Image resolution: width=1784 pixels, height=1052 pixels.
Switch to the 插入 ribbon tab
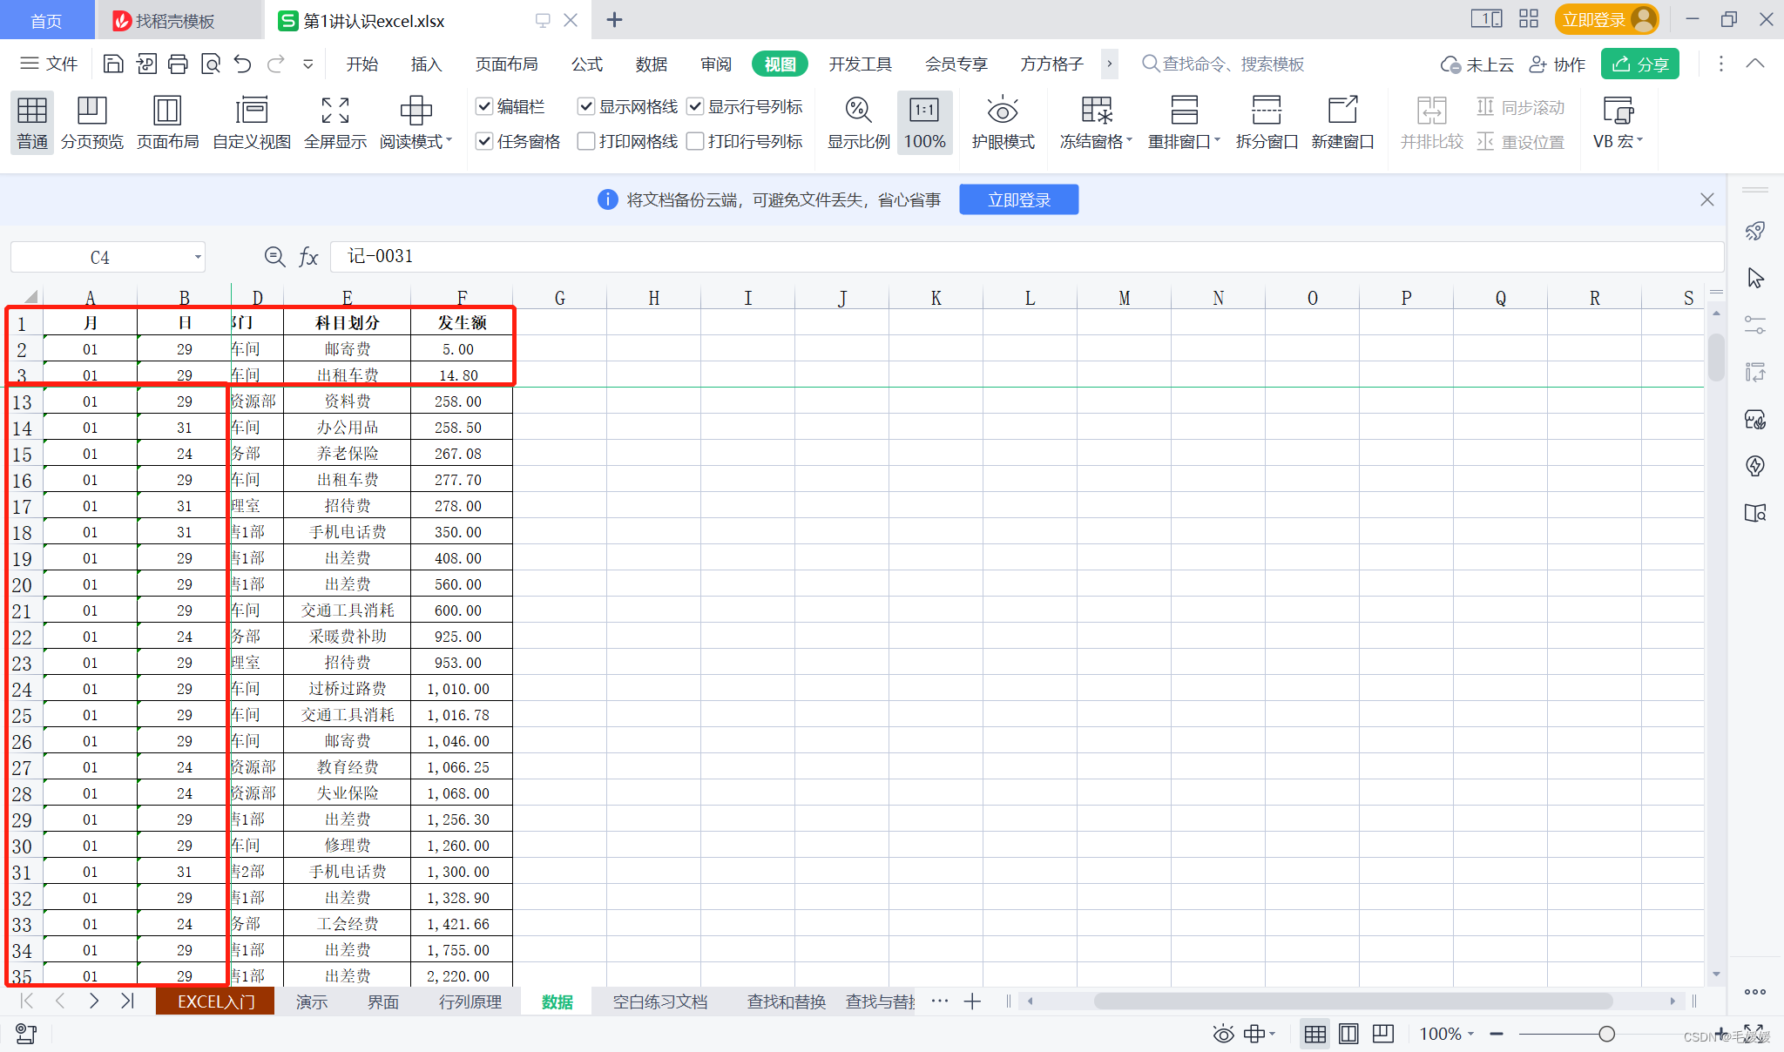click(x=427, y=64)
